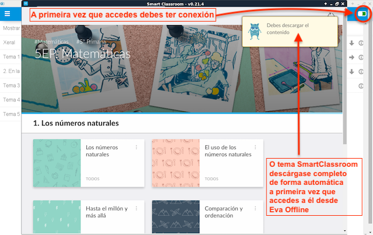The height and width of the screenshot is (235, 373).
Task: Restore the Smart Classroom window size
Action: [x=337, y=4]
